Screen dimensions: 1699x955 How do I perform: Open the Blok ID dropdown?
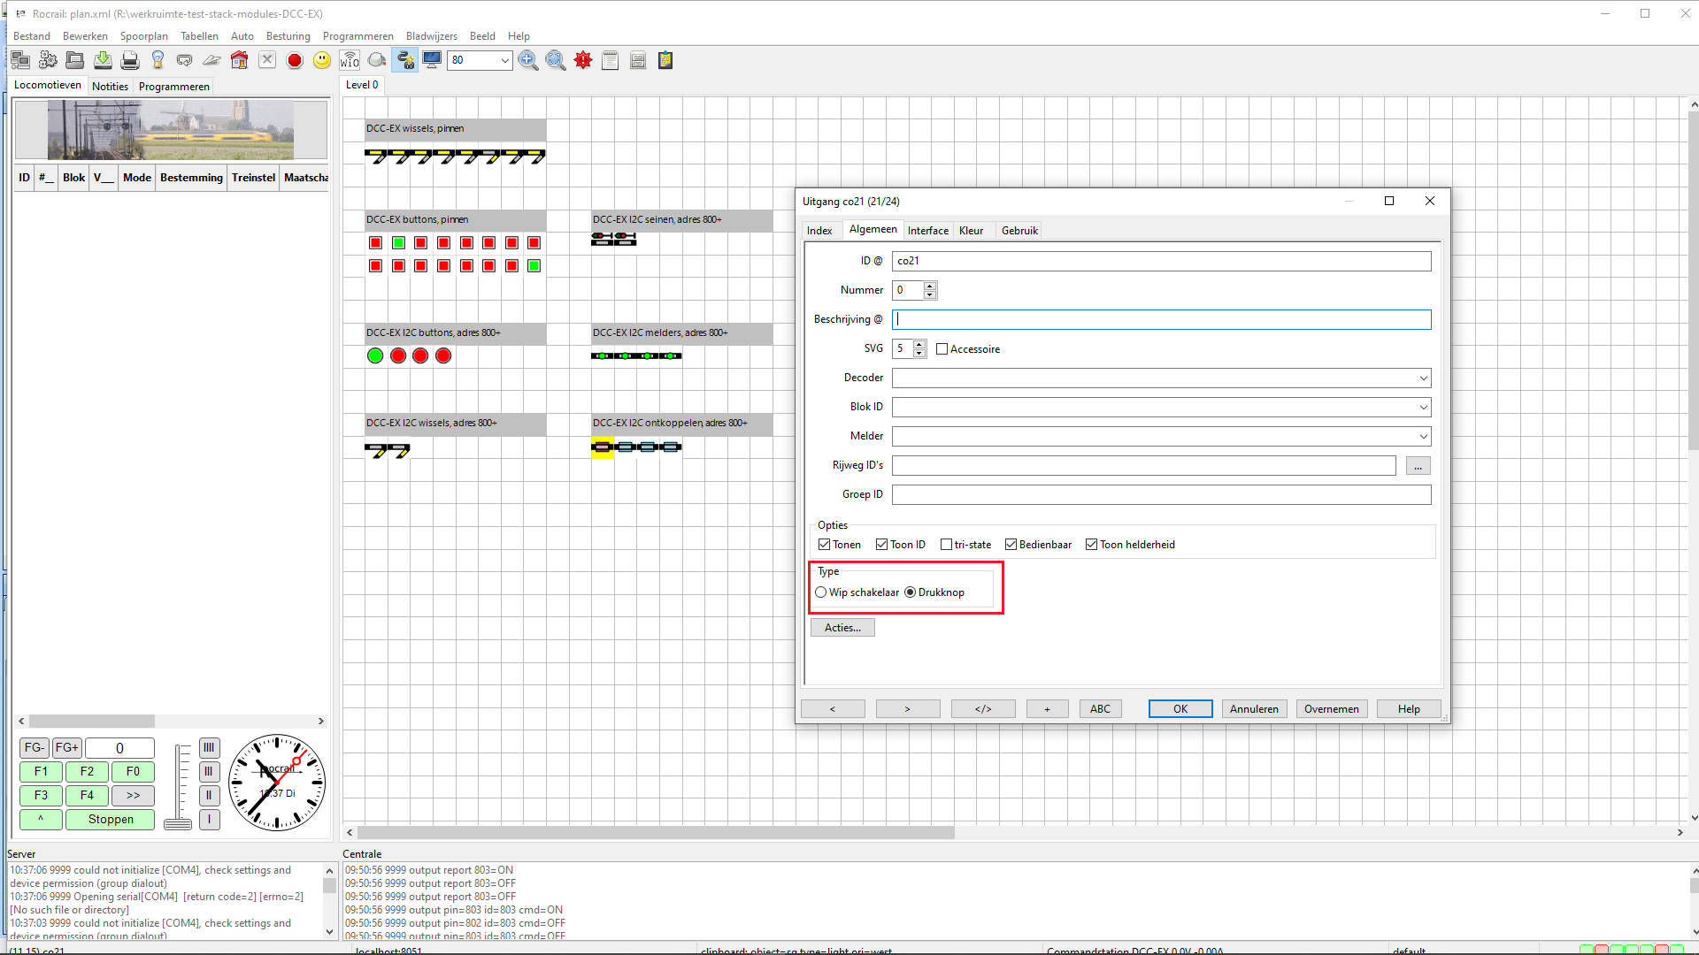coord(1423,408)
